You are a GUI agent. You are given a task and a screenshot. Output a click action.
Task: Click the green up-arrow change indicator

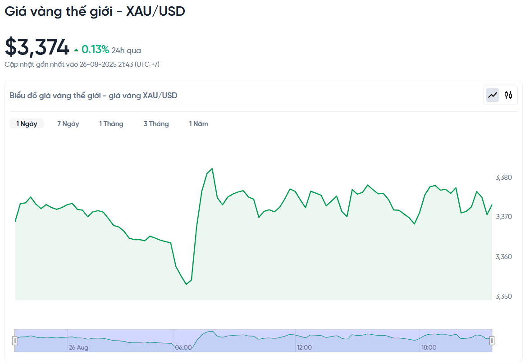click(x=76, y=50)
